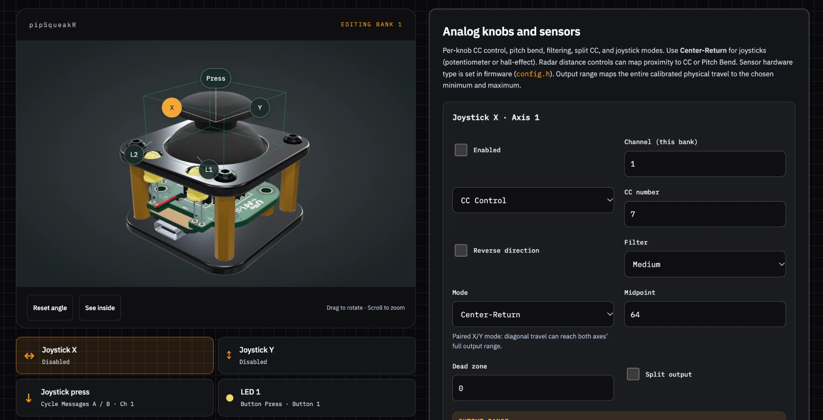The height and width of the screenshot is (420, 823).
Task: Click the yellow dot icon for LED 1
Action: 230,398
